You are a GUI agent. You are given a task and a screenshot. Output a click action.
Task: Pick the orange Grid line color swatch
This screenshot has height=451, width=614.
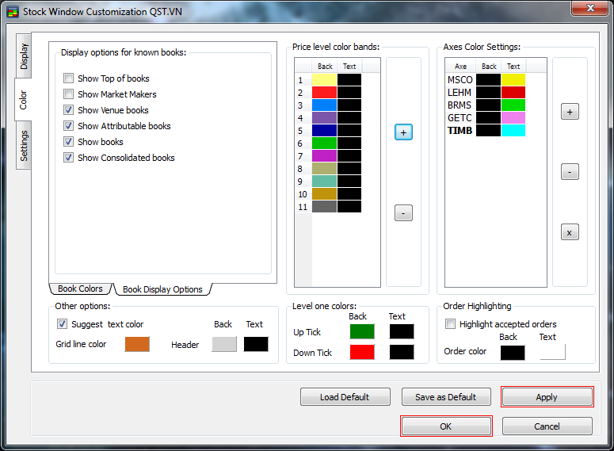[137, 344]
